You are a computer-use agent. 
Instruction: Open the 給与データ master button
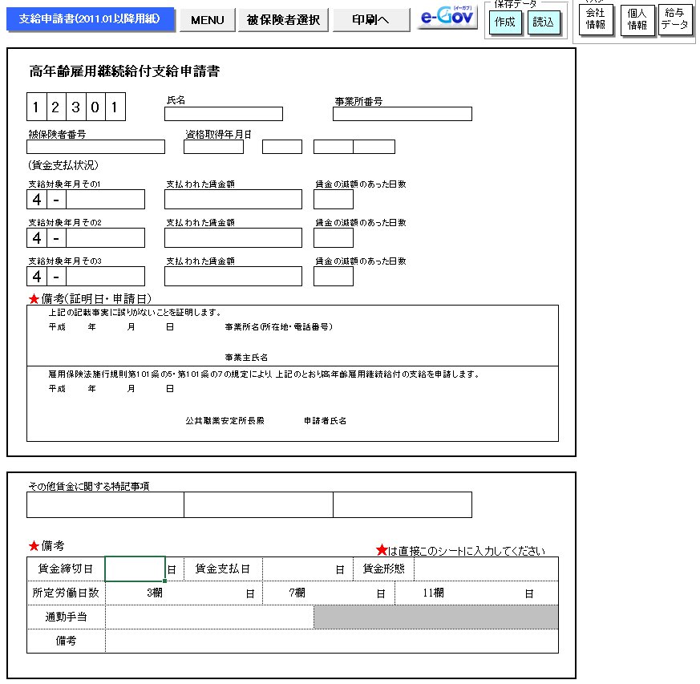[676, 19]
